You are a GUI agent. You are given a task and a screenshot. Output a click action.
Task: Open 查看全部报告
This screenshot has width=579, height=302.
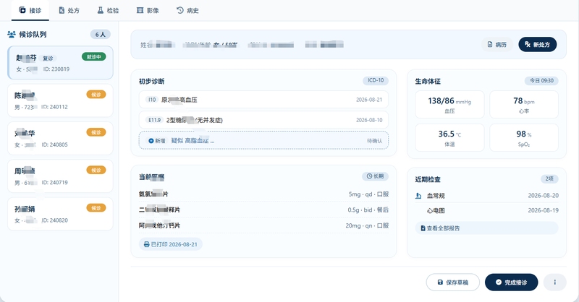tap(486, 228)
